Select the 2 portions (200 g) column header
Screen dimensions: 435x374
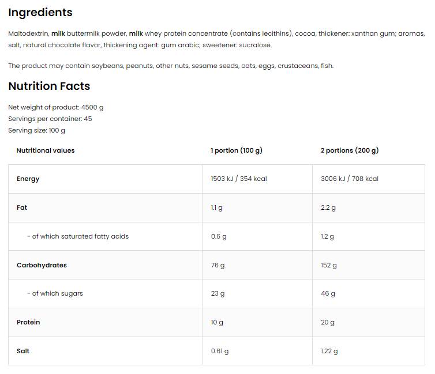[350, 150]
